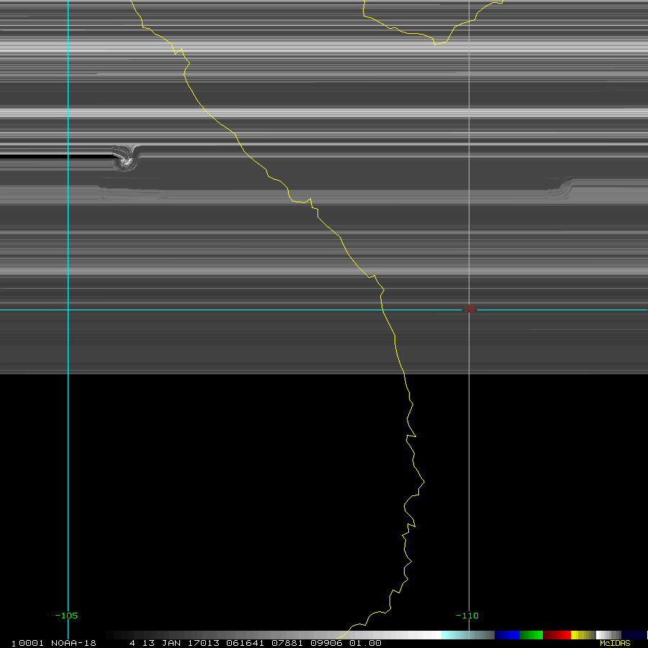
Task: Click the intersection of cyan grid lines
Action: point(68,310)
